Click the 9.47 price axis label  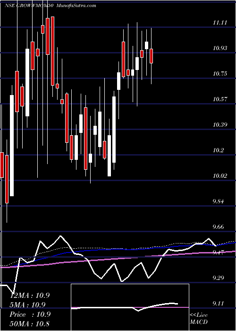(218, 253)
